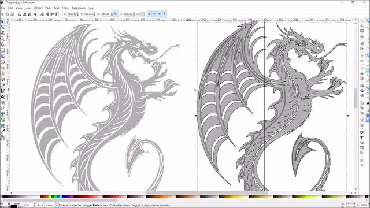Click the H height input field

click(x=128, y=14)
